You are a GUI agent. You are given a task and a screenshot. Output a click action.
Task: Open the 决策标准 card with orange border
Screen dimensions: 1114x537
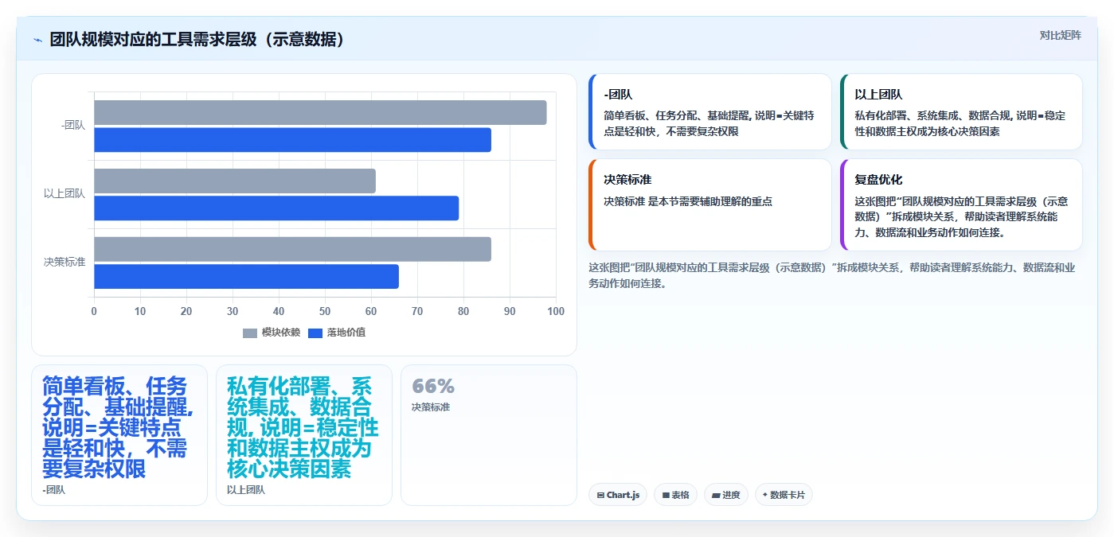(710, 205)
